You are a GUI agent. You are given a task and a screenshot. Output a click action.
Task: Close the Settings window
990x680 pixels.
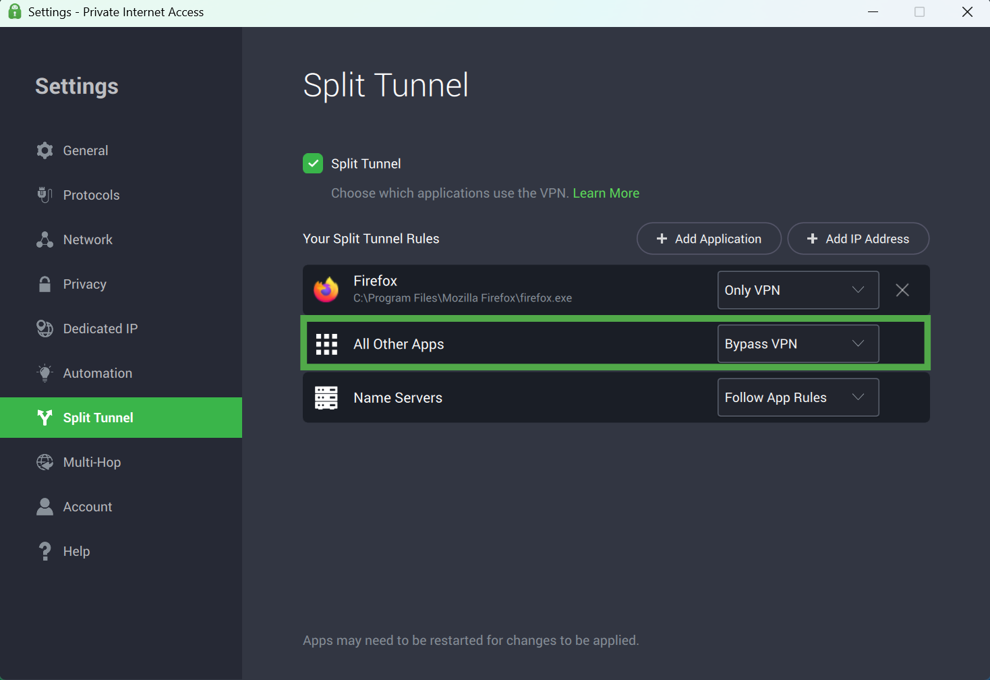(x=967, y=12)
